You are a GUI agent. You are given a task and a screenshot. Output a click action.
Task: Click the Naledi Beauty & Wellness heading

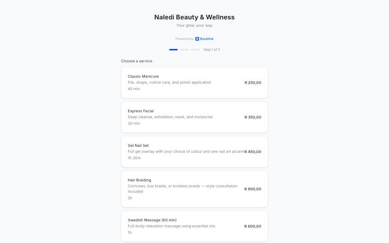click(x=194, y=17)
